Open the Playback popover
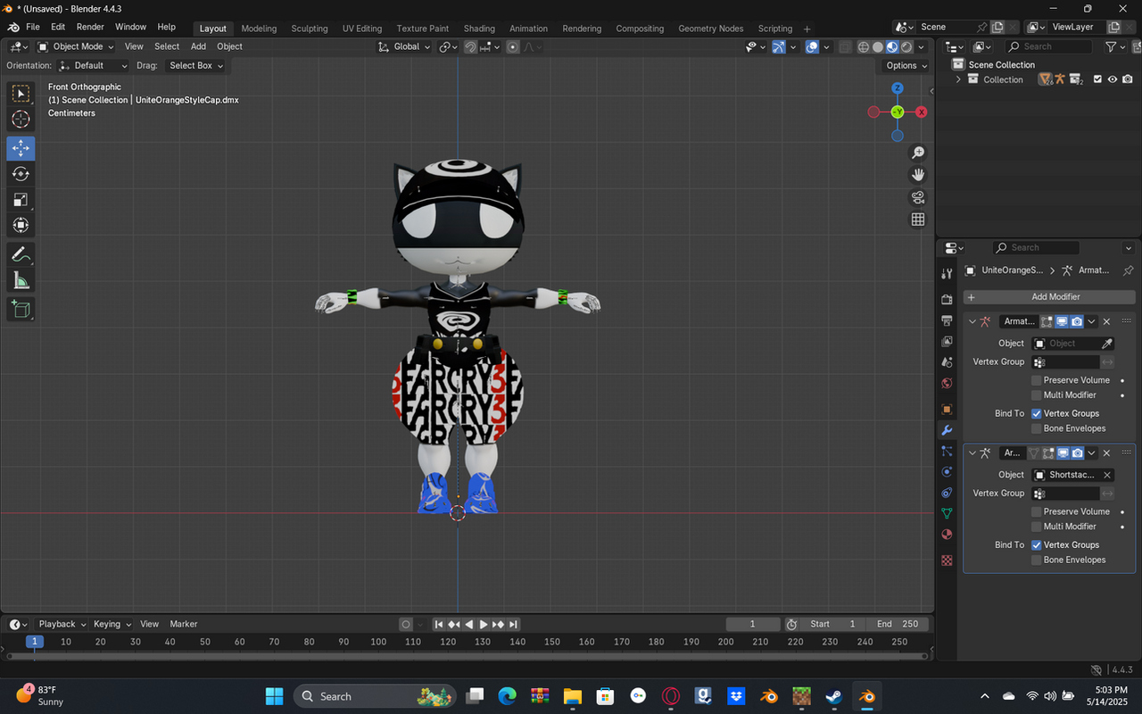This screenshot has height=714, width=1142. [x=62, y=624]
